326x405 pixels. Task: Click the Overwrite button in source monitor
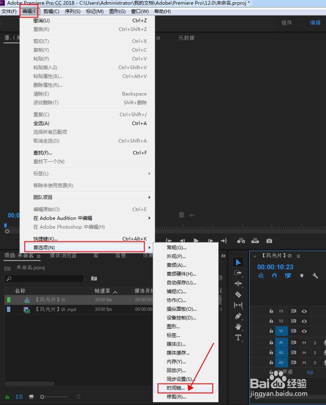[255, 241]
